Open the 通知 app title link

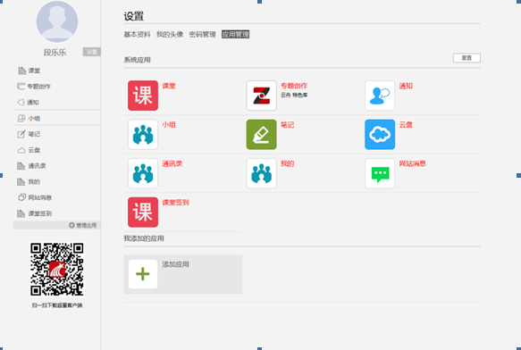pyautogui.click(x=406, y=86)
